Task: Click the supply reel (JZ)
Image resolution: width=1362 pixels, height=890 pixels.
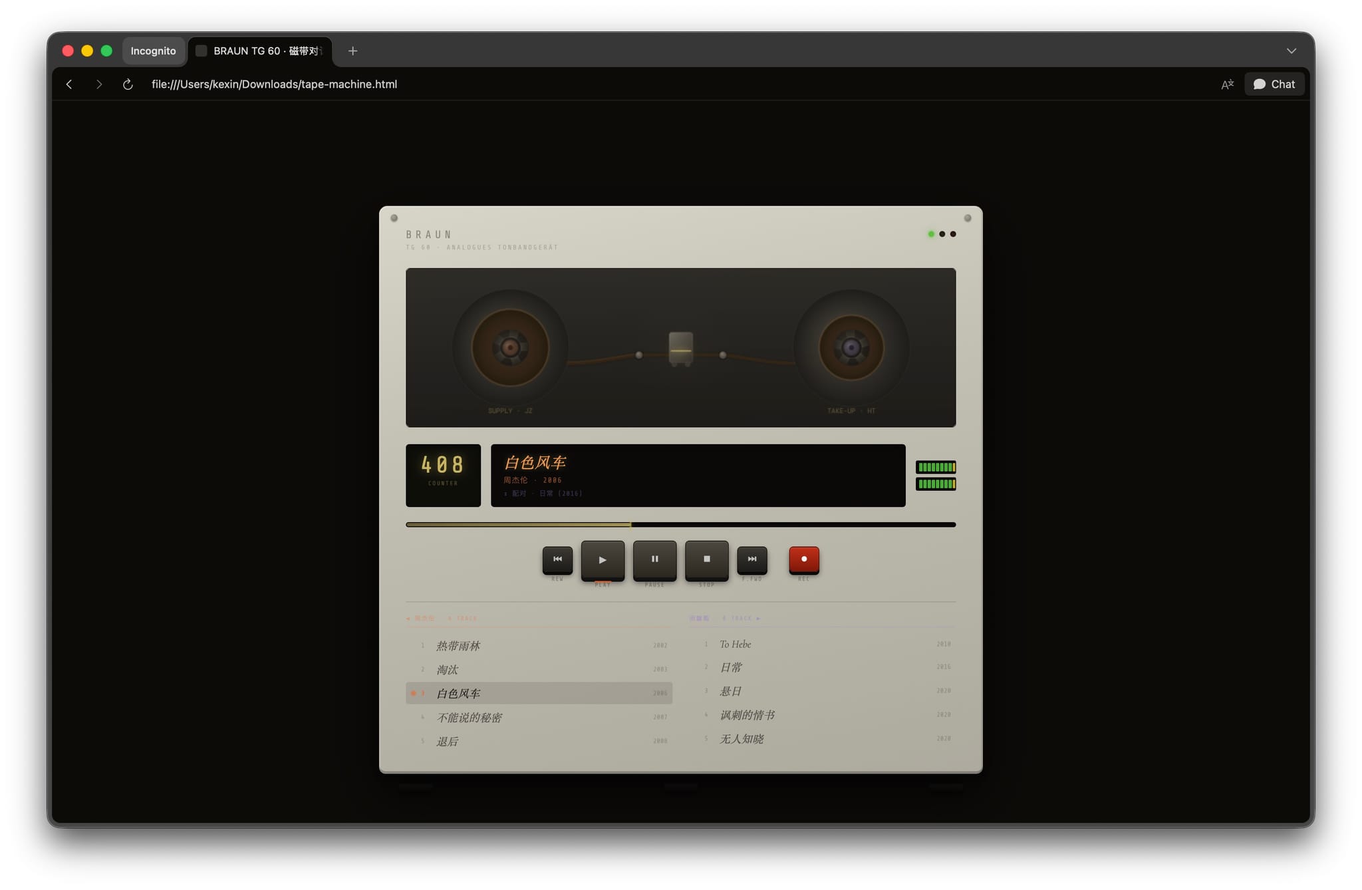Action: click(x=510, y=347)
